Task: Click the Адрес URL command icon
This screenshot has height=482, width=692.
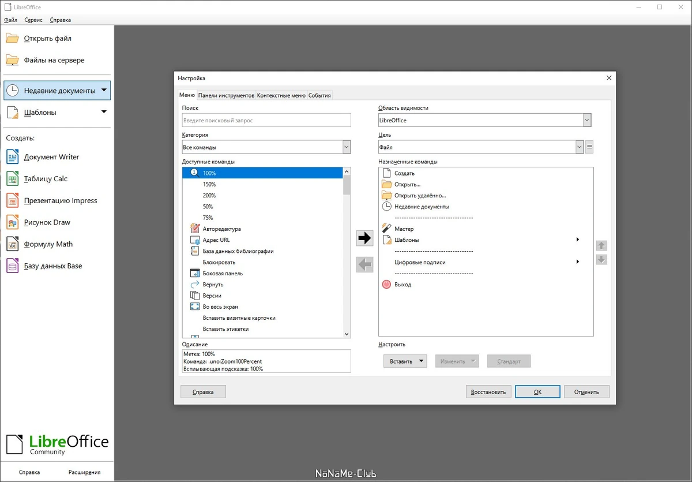Action: (194, 240)
